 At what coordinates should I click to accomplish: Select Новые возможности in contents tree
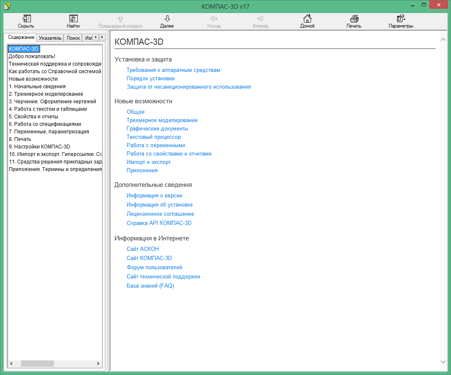pos(33,79)
